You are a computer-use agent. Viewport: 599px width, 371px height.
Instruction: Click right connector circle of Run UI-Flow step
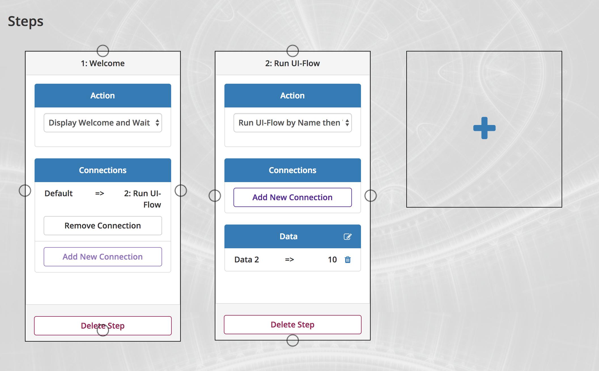370,196
